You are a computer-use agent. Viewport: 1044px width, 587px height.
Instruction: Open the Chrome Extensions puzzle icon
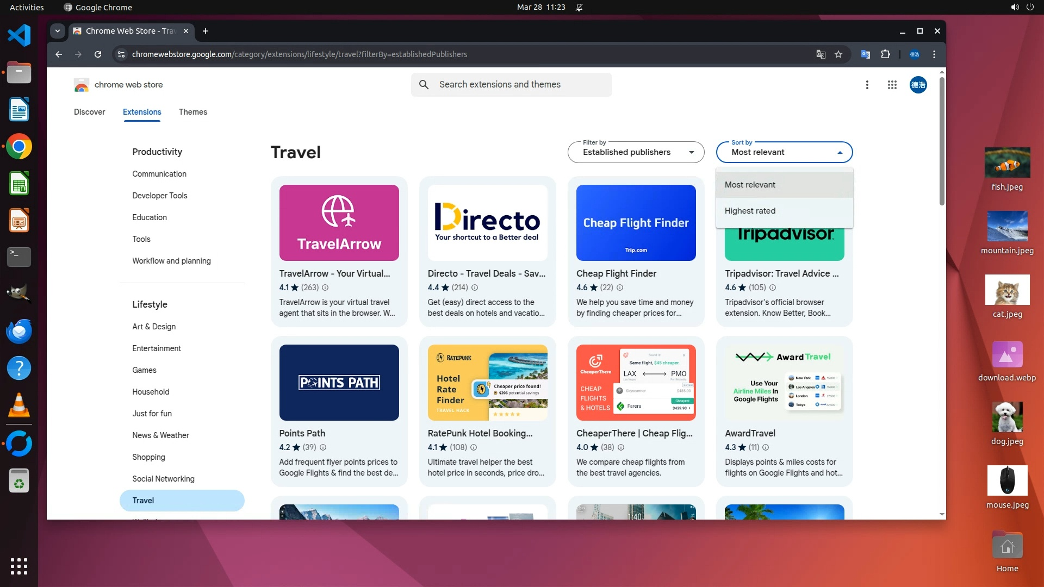[x=885, y=54]
